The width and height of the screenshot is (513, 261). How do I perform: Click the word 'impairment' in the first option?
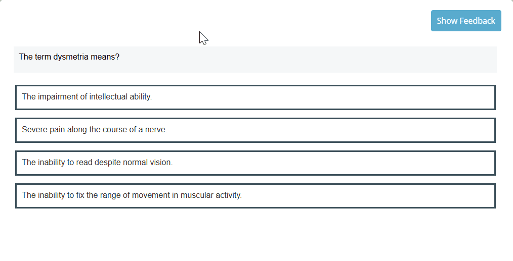tap(58, 97)
